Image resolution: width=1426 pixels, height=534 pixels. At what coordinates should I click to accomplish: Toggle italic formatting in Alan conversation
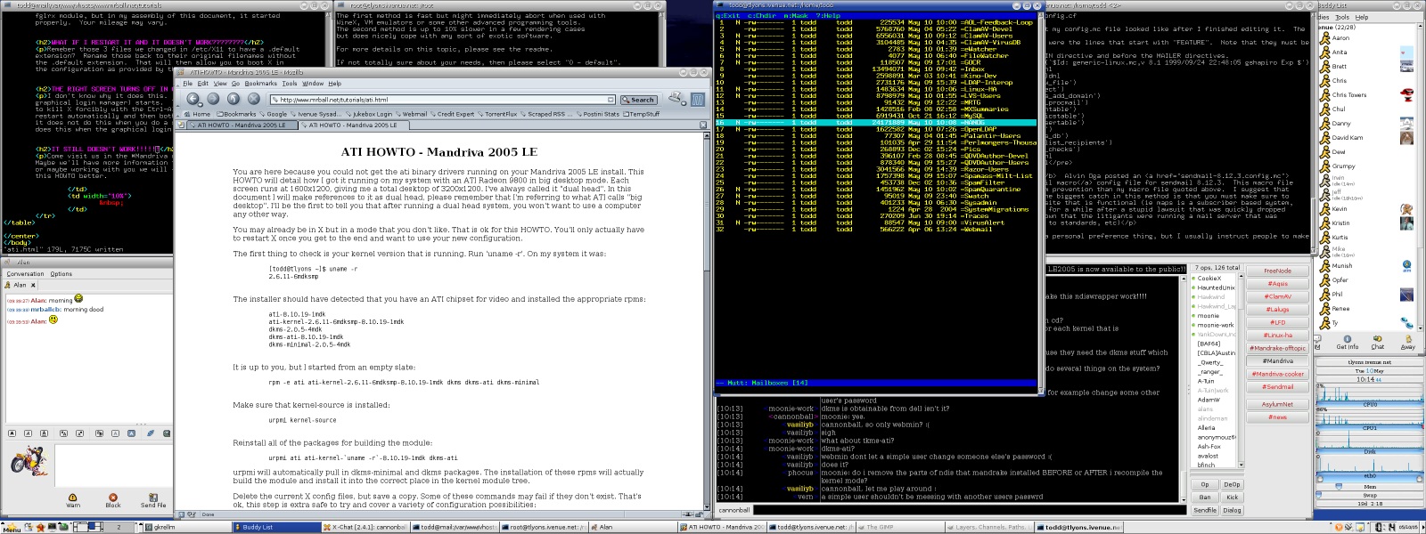point(29,433)
